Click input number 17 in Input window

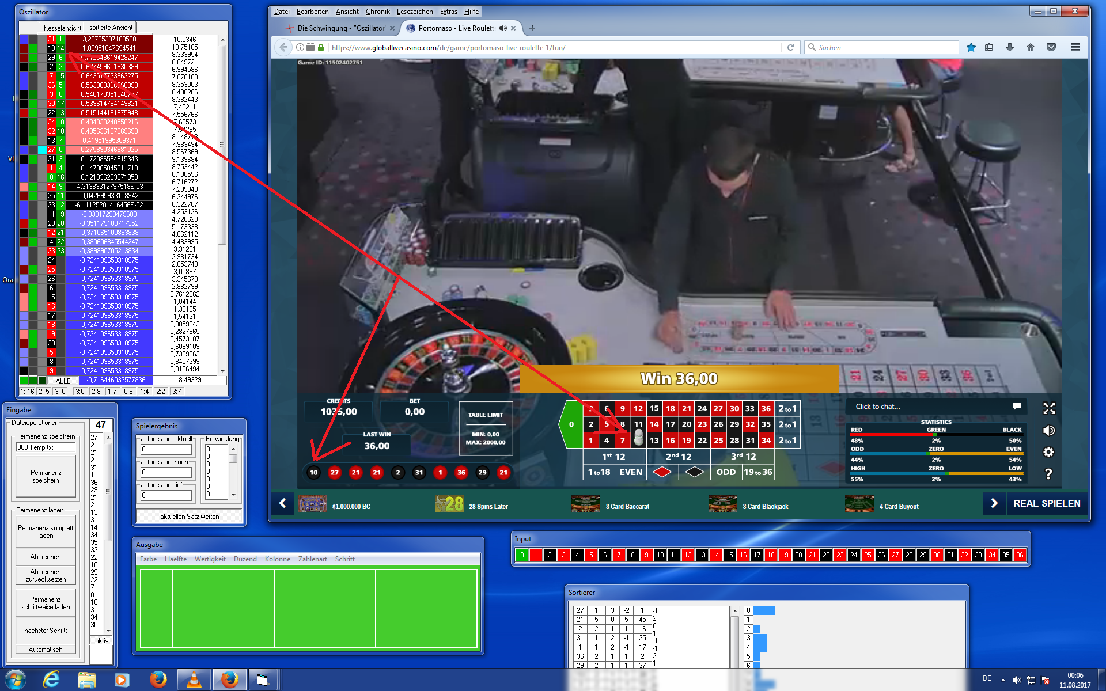(757, 555)
